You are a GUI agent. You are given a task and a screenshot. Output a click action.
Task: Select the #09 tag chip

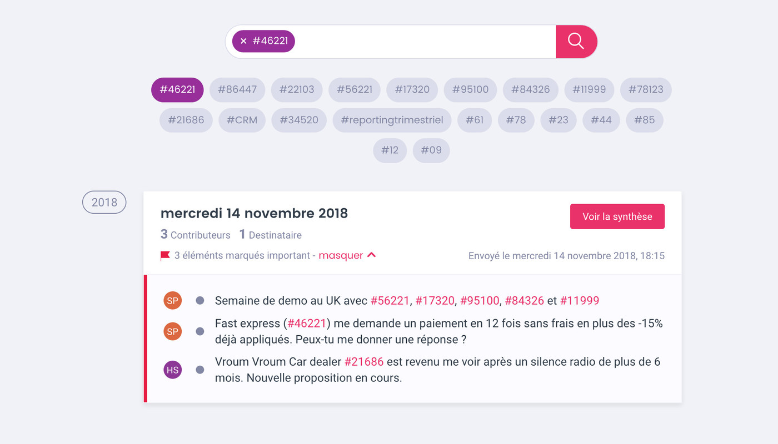pyautogui.click(x=431, y=150)
